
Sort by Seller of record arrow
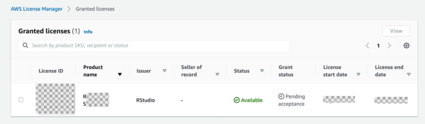pyautogui.click(x=217, y=75)
